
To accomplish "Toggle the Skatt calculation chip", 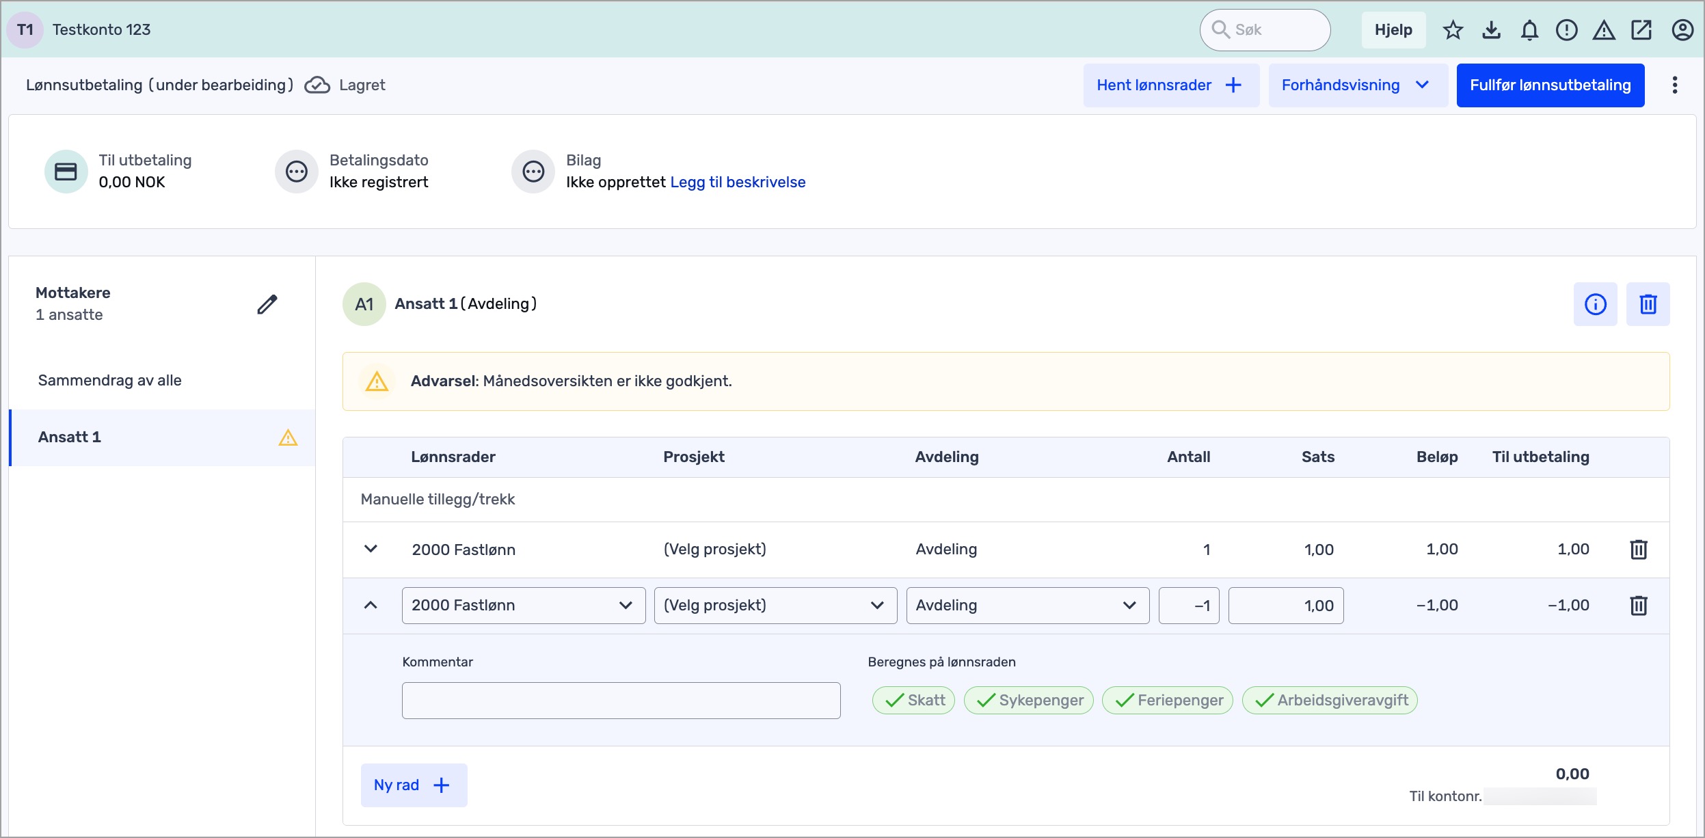I will click(913, 701).
